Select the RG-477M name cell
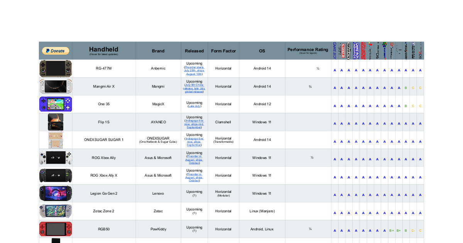Image resolution: width=463 pixels, height=243 pixels. [x=104, y=68]
